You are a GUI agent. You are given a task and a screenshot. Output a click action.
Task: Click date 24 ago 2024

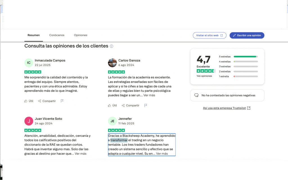[44, 123]
